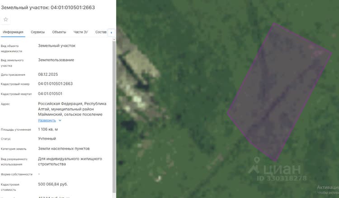This screenshot has height=198, width=339.
Task: Select the Состав tab
Action: [101, 32]
